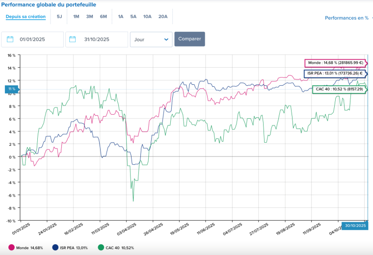Click the start date calendar icon
The width and height of the screenshot is (373, 255).
pos(10,39)
